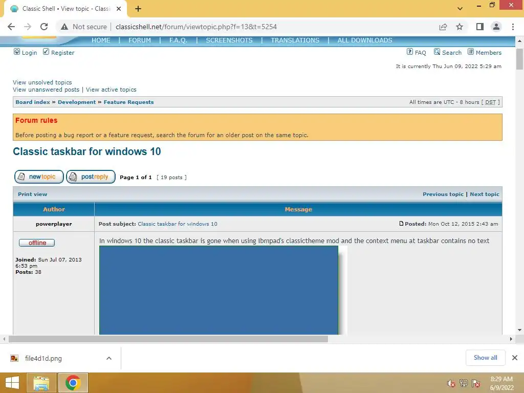The width and height of the screenshot is (524, 393).
Task: Go to Development breadcrumb
Action: [x=77, y=102]
